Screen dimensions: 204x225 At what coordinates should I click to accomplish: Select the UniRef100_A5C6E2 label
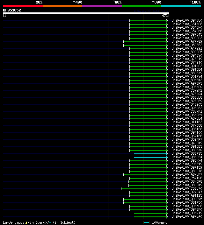tap(187, 45)
